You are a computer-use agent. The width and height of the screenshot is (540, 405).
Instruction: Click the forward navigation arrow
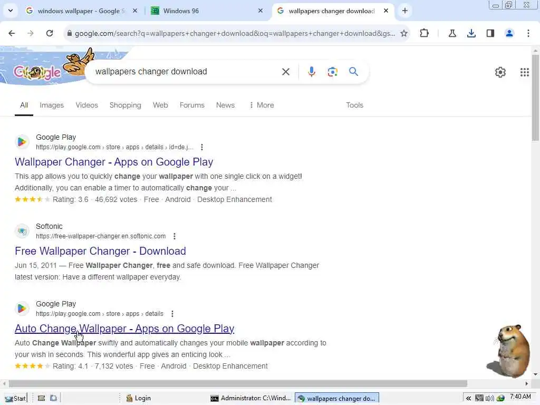coord(31,33)
